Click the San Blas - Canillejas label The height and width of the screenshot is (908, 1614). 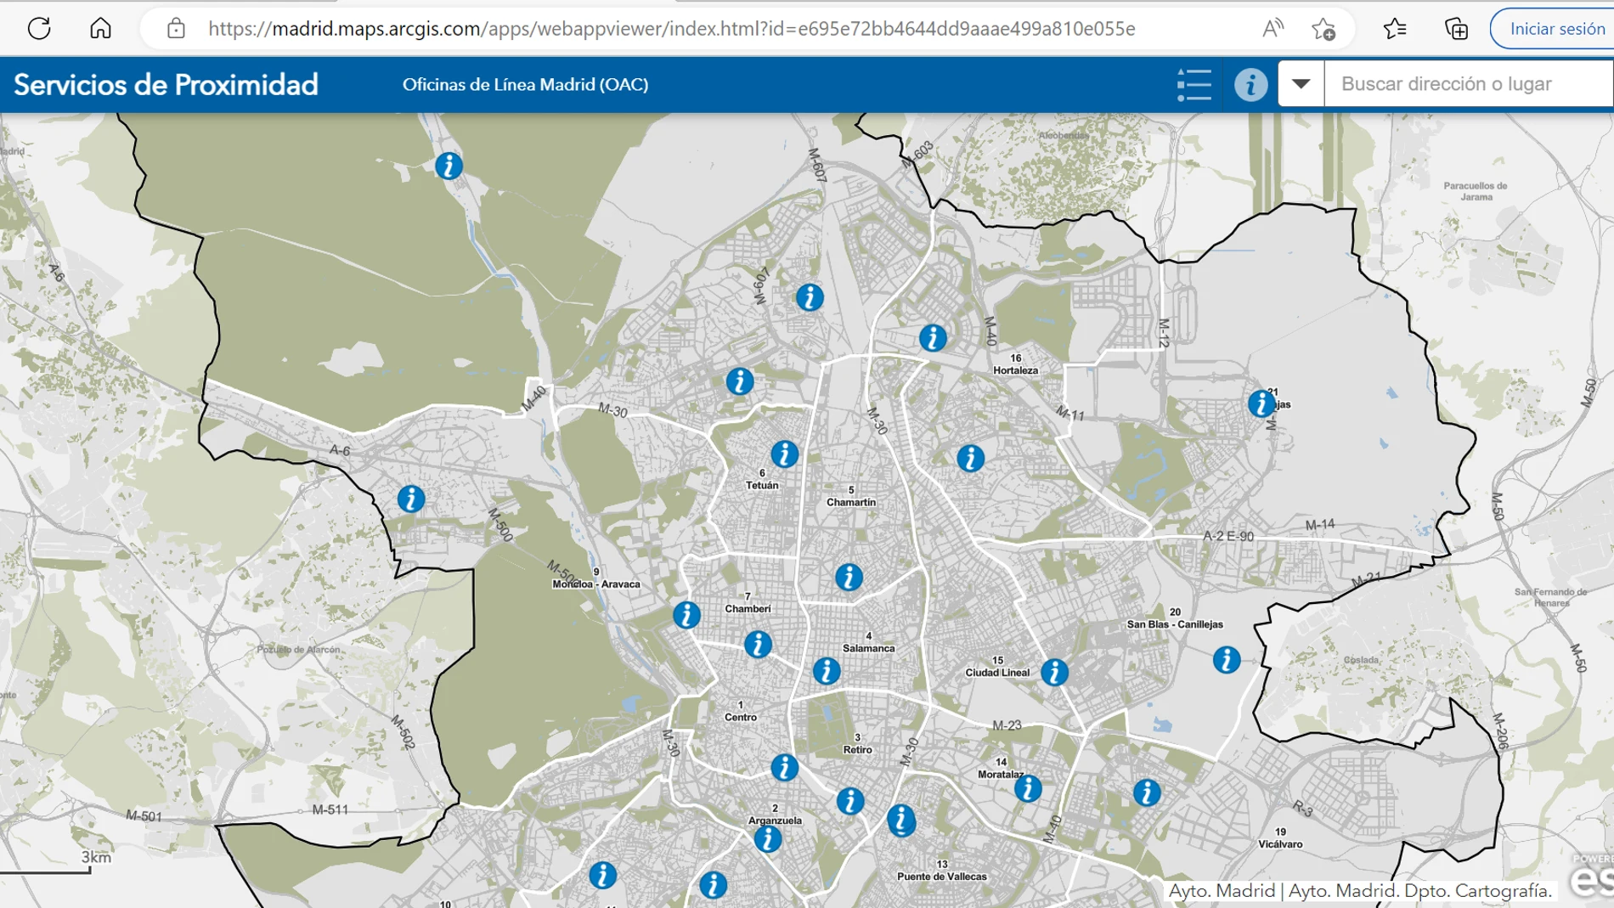click(1175, 623)
